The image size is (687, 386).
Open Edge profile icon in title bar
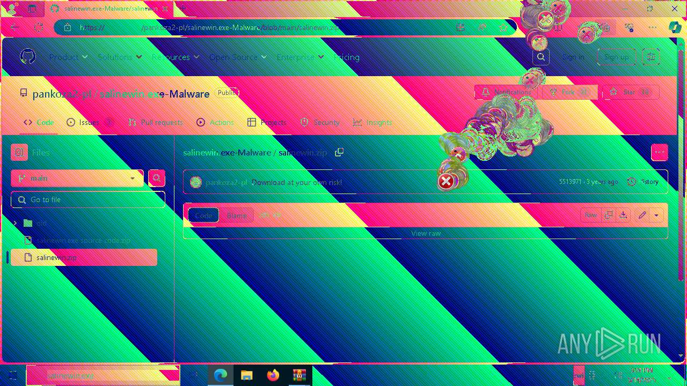pyautogui.click(x=11, y=9)
